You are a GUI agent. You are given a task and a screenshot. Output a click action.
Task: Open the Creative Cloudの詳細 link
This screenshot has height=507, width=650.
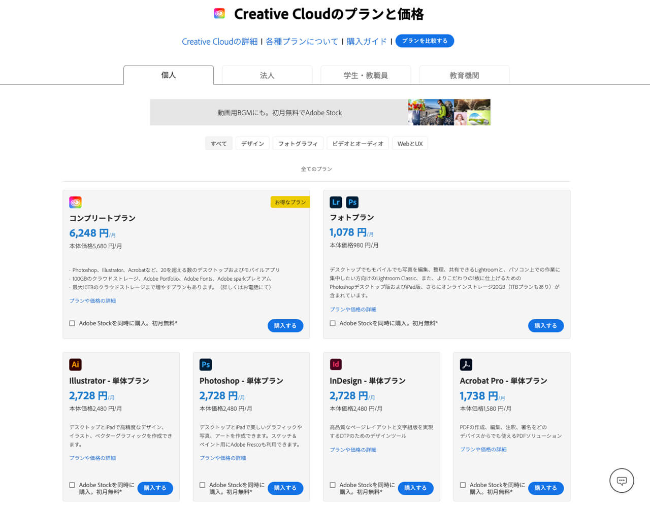click(220, 42)
